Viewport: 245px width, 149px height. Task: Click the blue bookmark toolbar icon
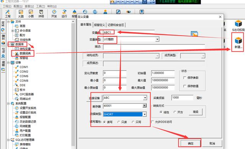click(x=142, y=12)
